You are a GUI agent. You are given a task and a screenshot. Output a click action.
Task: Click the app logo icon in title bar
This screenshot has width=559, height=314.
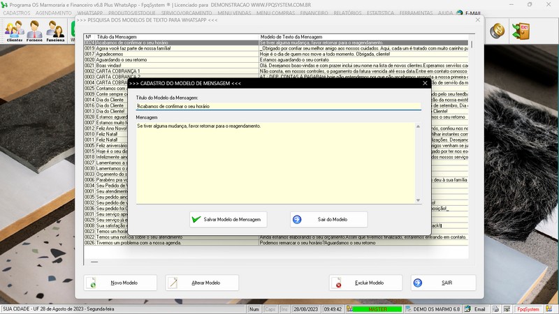pos(4,5)
